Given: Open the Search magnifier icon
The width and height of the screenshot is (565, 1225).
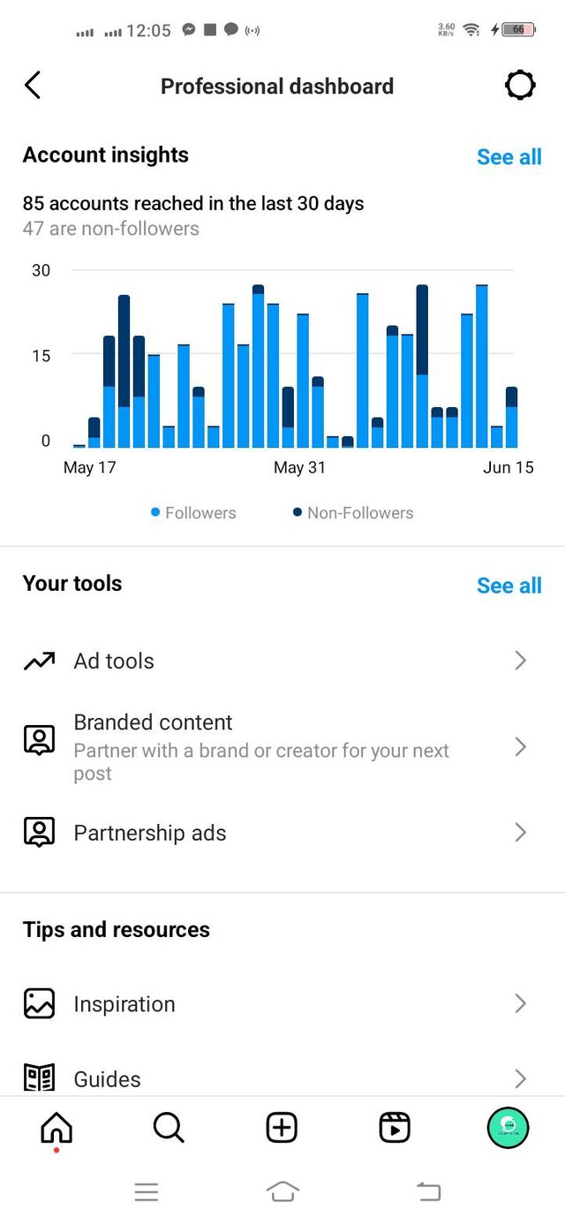Looking at the screenshot, I should coord(169,1128).
